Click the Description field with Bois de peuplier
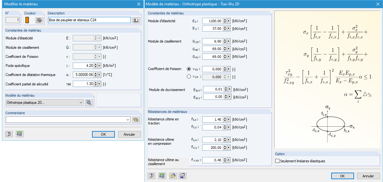This screenshot has width=383, height=182. pos(89,20)
